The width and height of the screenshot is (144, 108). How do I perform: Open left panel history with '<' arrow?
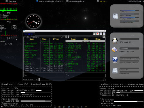(x=24, y=37)
